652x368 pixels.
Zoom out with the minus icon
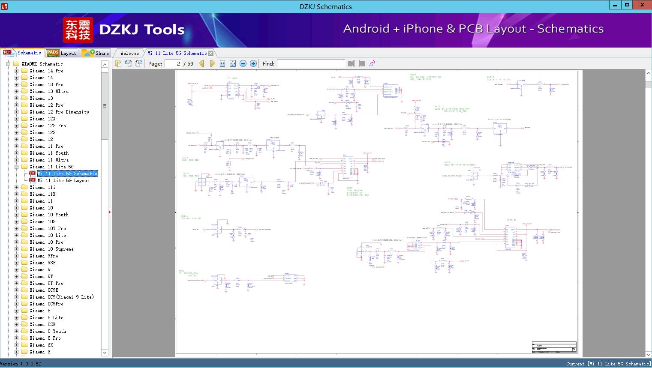click(243, 63)
